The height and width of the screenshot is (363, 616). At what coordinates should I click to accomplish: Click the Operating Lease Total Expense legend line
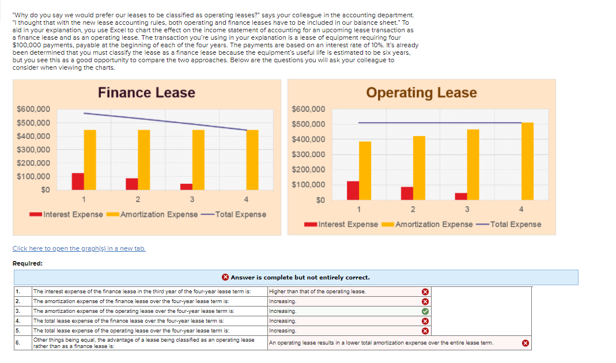pos(482,224)
